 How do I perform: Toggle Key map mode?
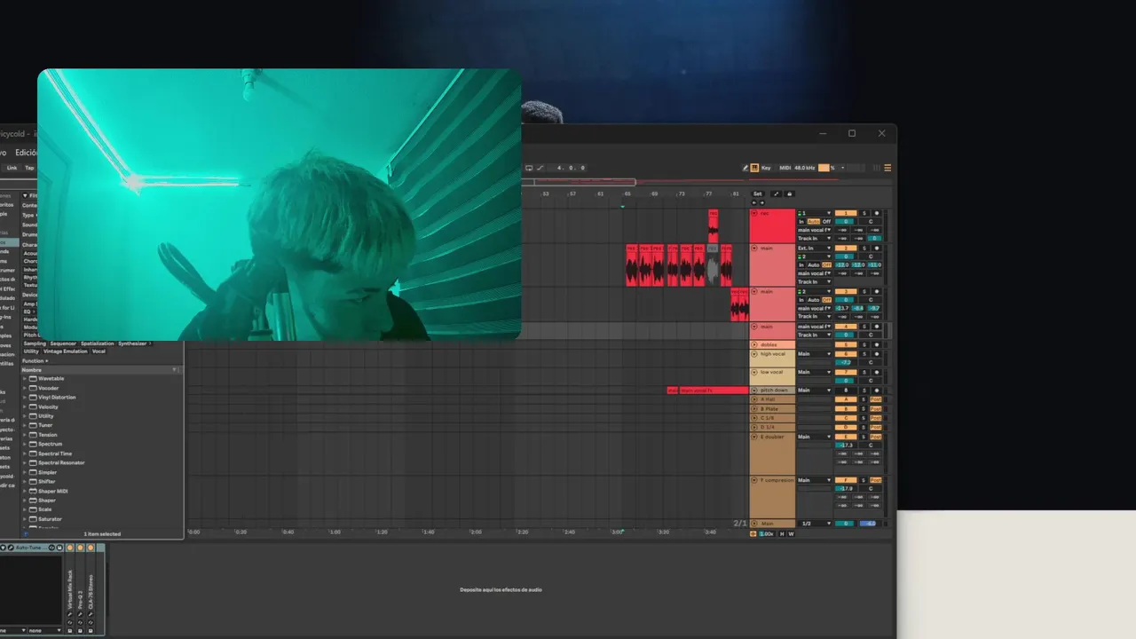coord(766,168)
